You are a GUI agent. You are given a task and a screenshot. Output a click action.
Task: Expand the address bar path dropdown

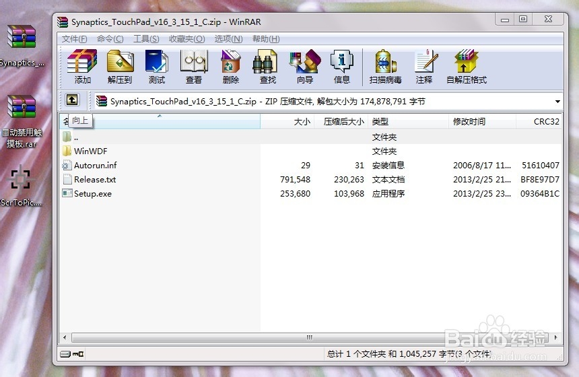tap(557, 101)
